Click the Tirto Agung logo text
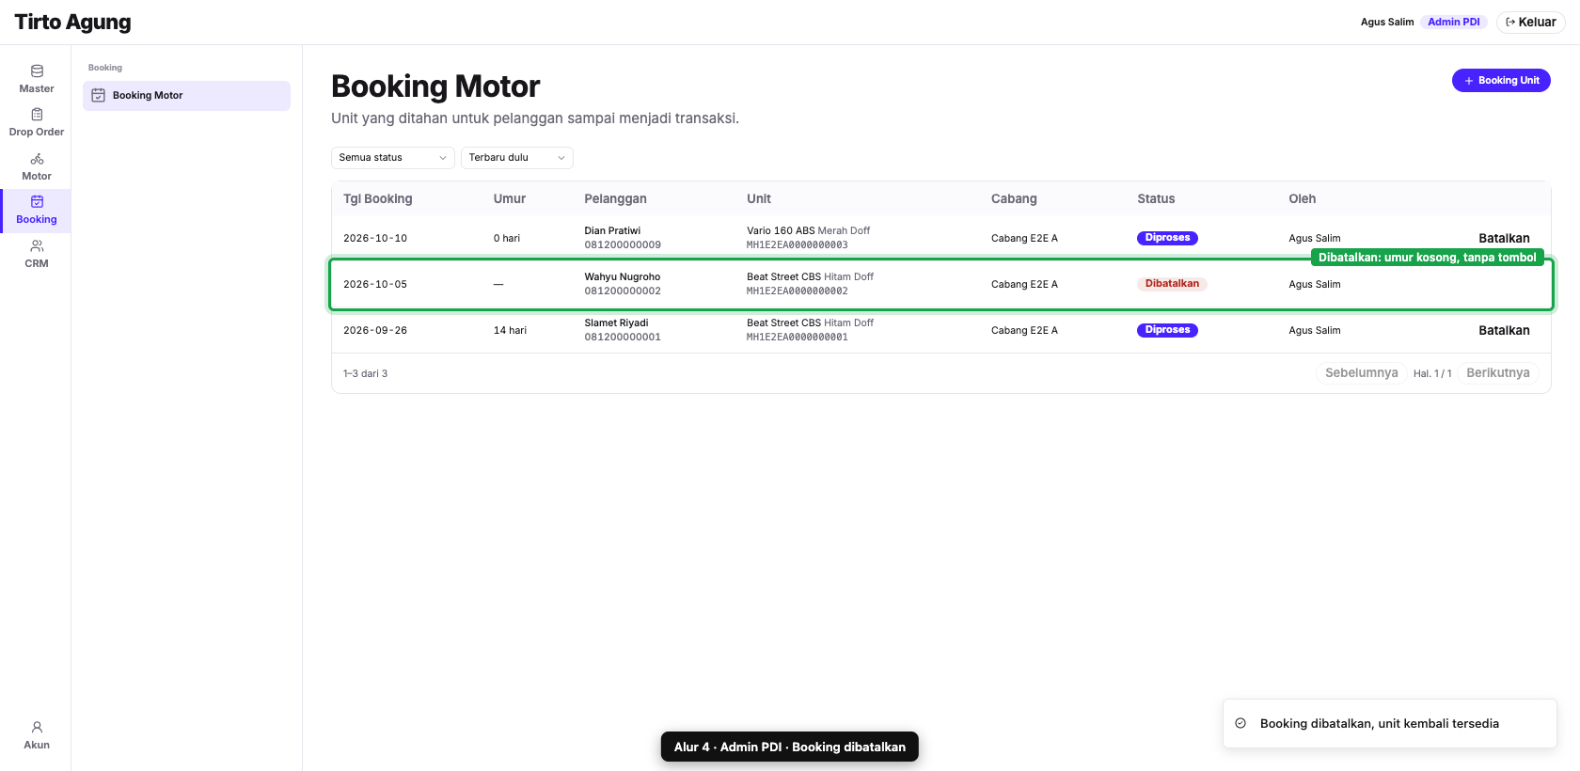The image size is (1580, 771). click(x=72, y=22)
